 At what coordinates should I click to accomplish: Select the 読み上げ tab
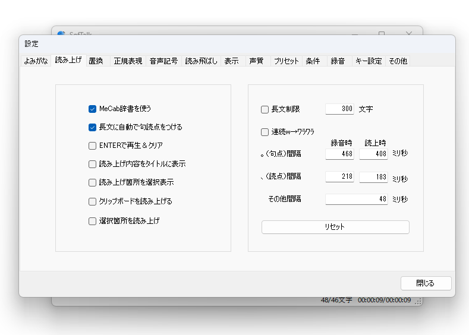coord(68,60)
